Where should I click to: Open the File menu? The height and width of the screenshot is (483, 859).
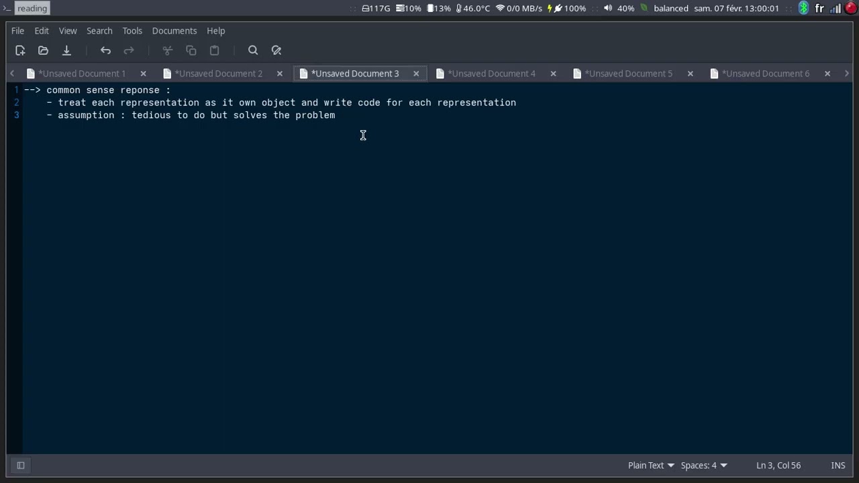click(18, 31)
